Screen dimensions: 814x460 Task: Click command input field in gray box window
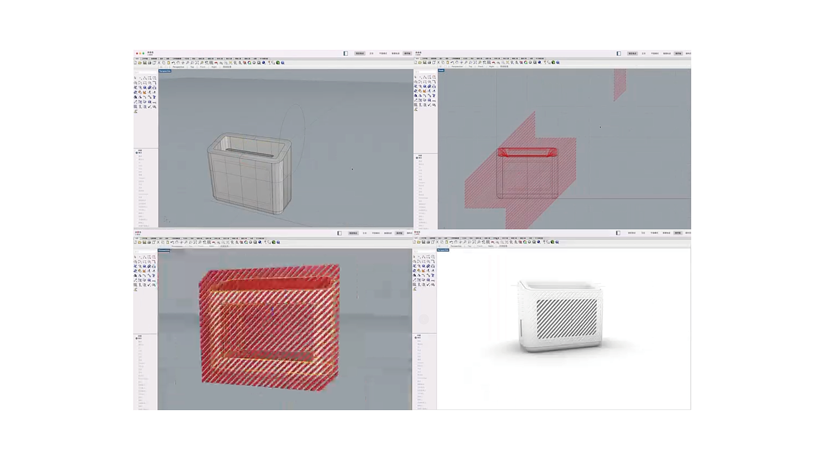coord(145,72)
